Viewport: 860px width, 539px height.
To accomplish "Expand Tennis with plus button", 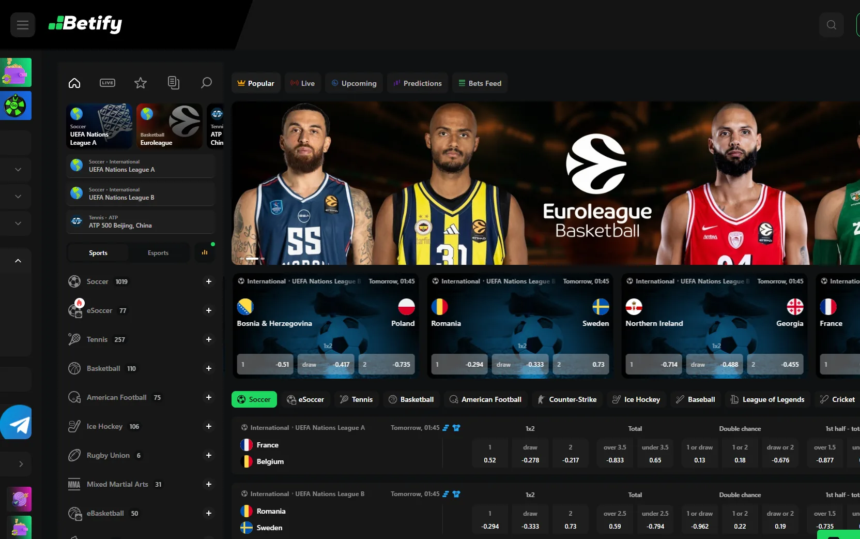I will click(x=209, y=339).
